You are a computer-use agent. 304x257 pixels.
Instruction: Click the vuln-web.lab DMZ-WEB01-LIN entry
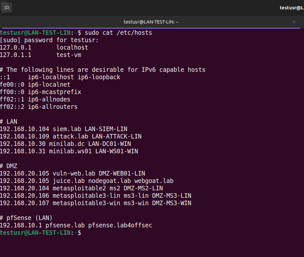[72, 173]
